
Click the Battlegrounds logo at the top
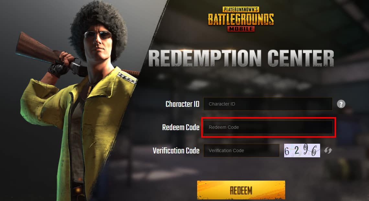(x=241, y=19)
